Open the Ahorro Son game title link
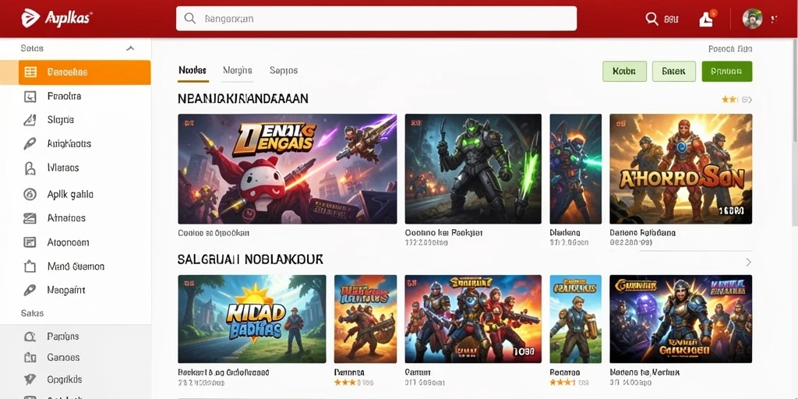 point(643,232)
